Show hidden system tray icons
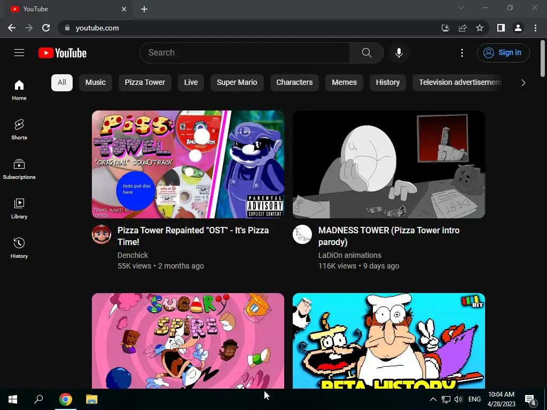Viewport: 547px width, 410px height. (x=433, y=399)
